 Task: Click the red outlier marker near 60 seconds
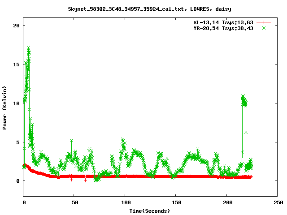[x=85, y=181]
